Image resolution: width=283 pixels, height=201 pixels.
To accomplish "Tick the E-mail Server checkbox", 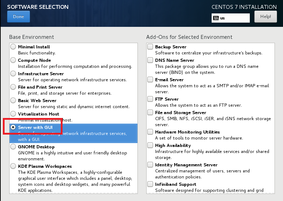I will tap(150, 79).
